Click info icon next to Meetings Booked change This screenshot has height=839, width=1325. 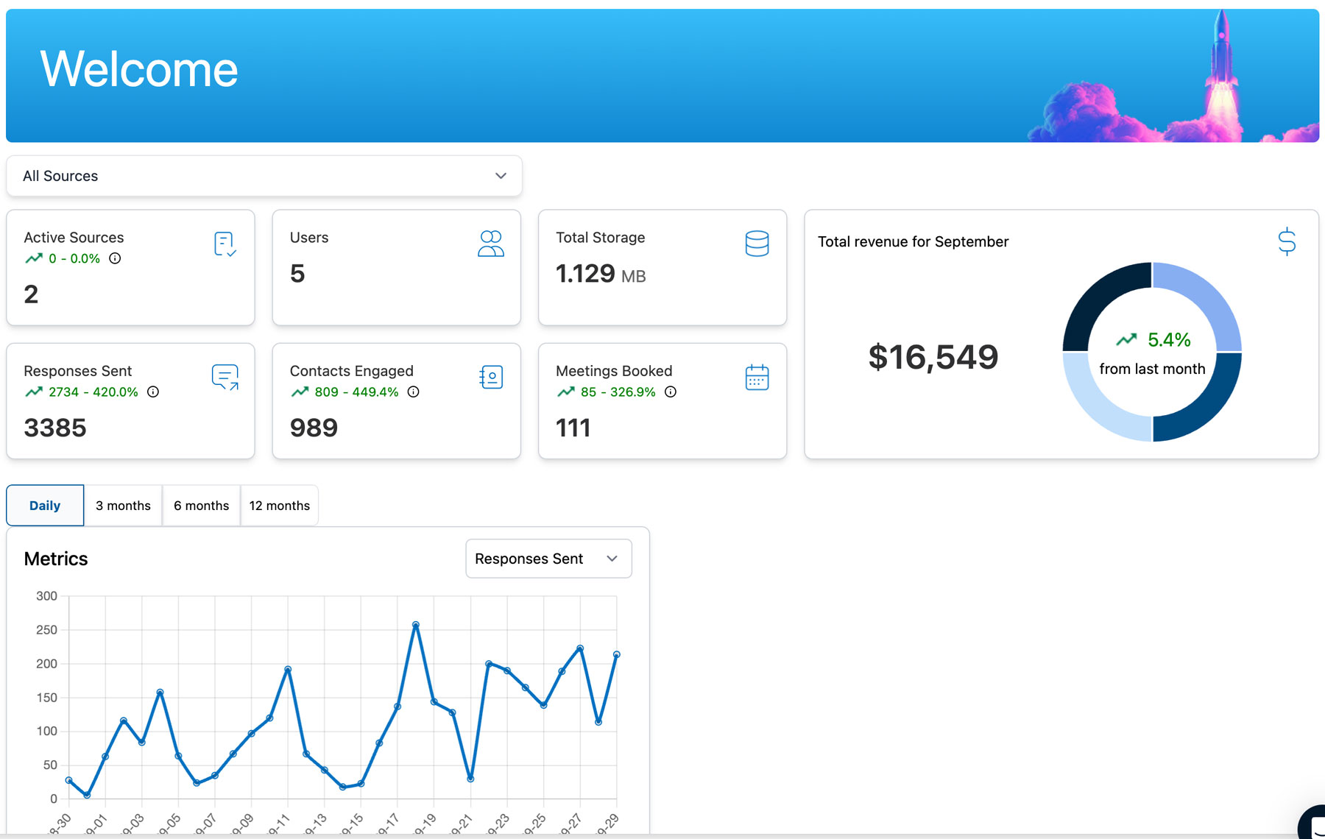coord(671,392)
